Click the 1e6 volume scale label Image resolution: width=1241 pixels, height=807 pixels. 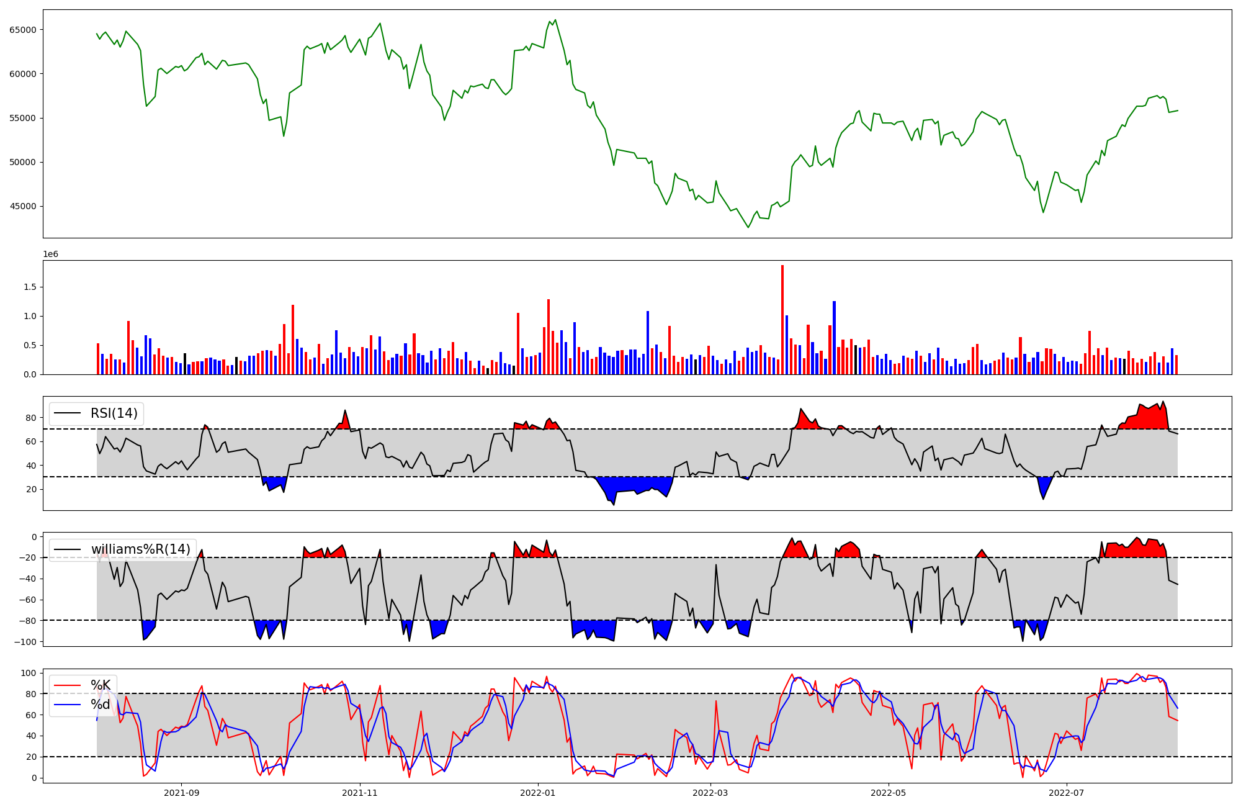pyautogui.click(x=50, y=255)
